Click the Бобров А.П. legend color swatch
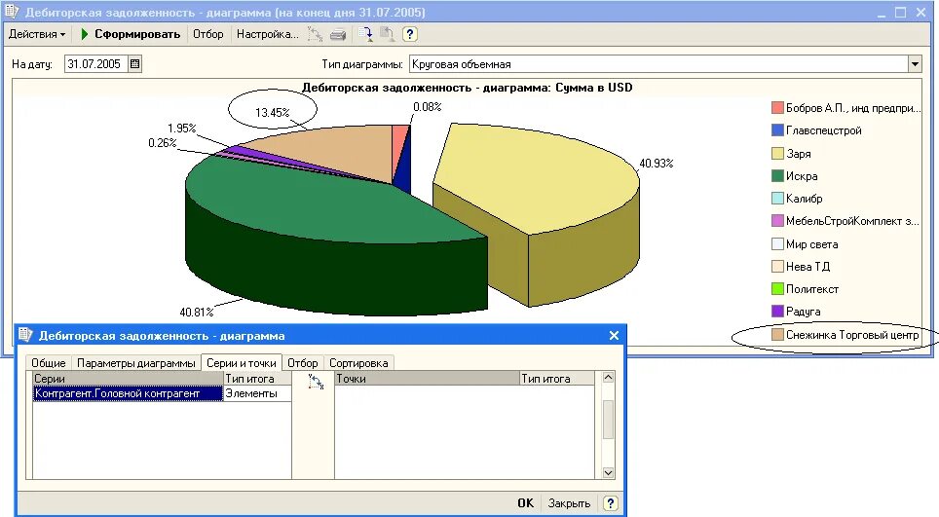939x517 pixels. [777, 108]
